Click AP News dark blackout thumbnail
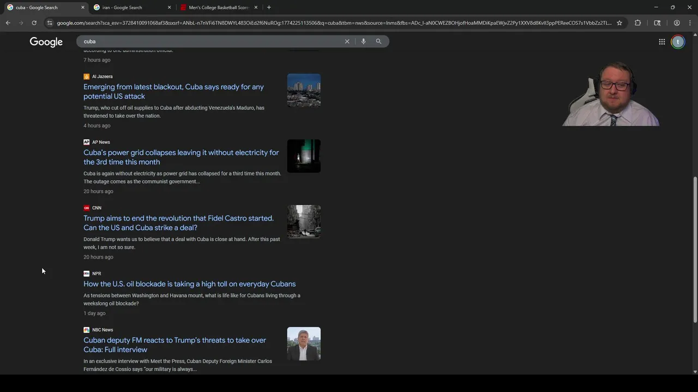The height and width of the screenshot is (392, 698). tap(304, 156)
